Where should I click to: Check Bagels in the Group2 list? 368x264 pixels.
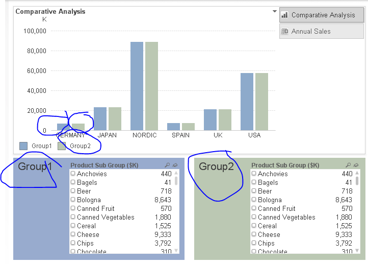click(x=254, y=182)
